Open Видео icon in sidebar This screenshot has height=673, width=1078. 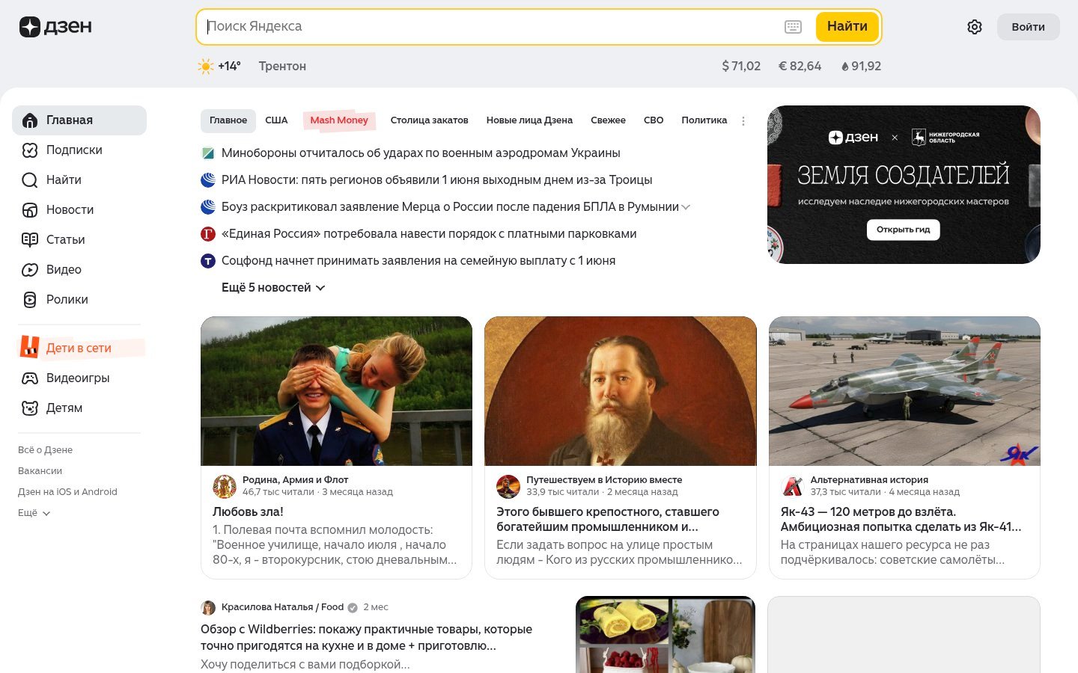click(30, 270)
